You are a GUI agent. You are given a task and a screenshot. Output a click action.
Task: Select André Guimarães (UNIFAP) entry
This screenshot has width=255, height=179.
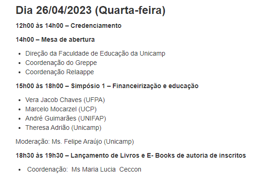click(65, 118)
